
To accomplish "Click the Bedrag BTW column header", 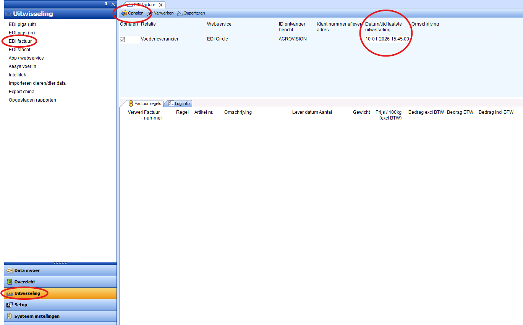I will coord(460,112).
